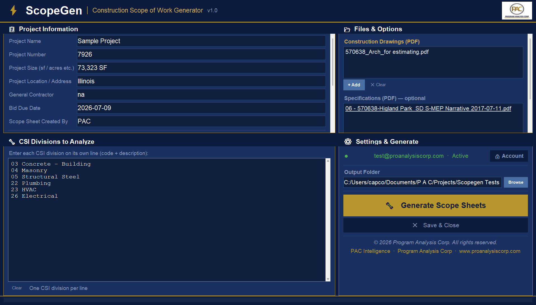This screenshot has width=536, height=305.
Task: Open the Program Analysis Corp link
Action: pyautogui.click(x=425, y=251)
